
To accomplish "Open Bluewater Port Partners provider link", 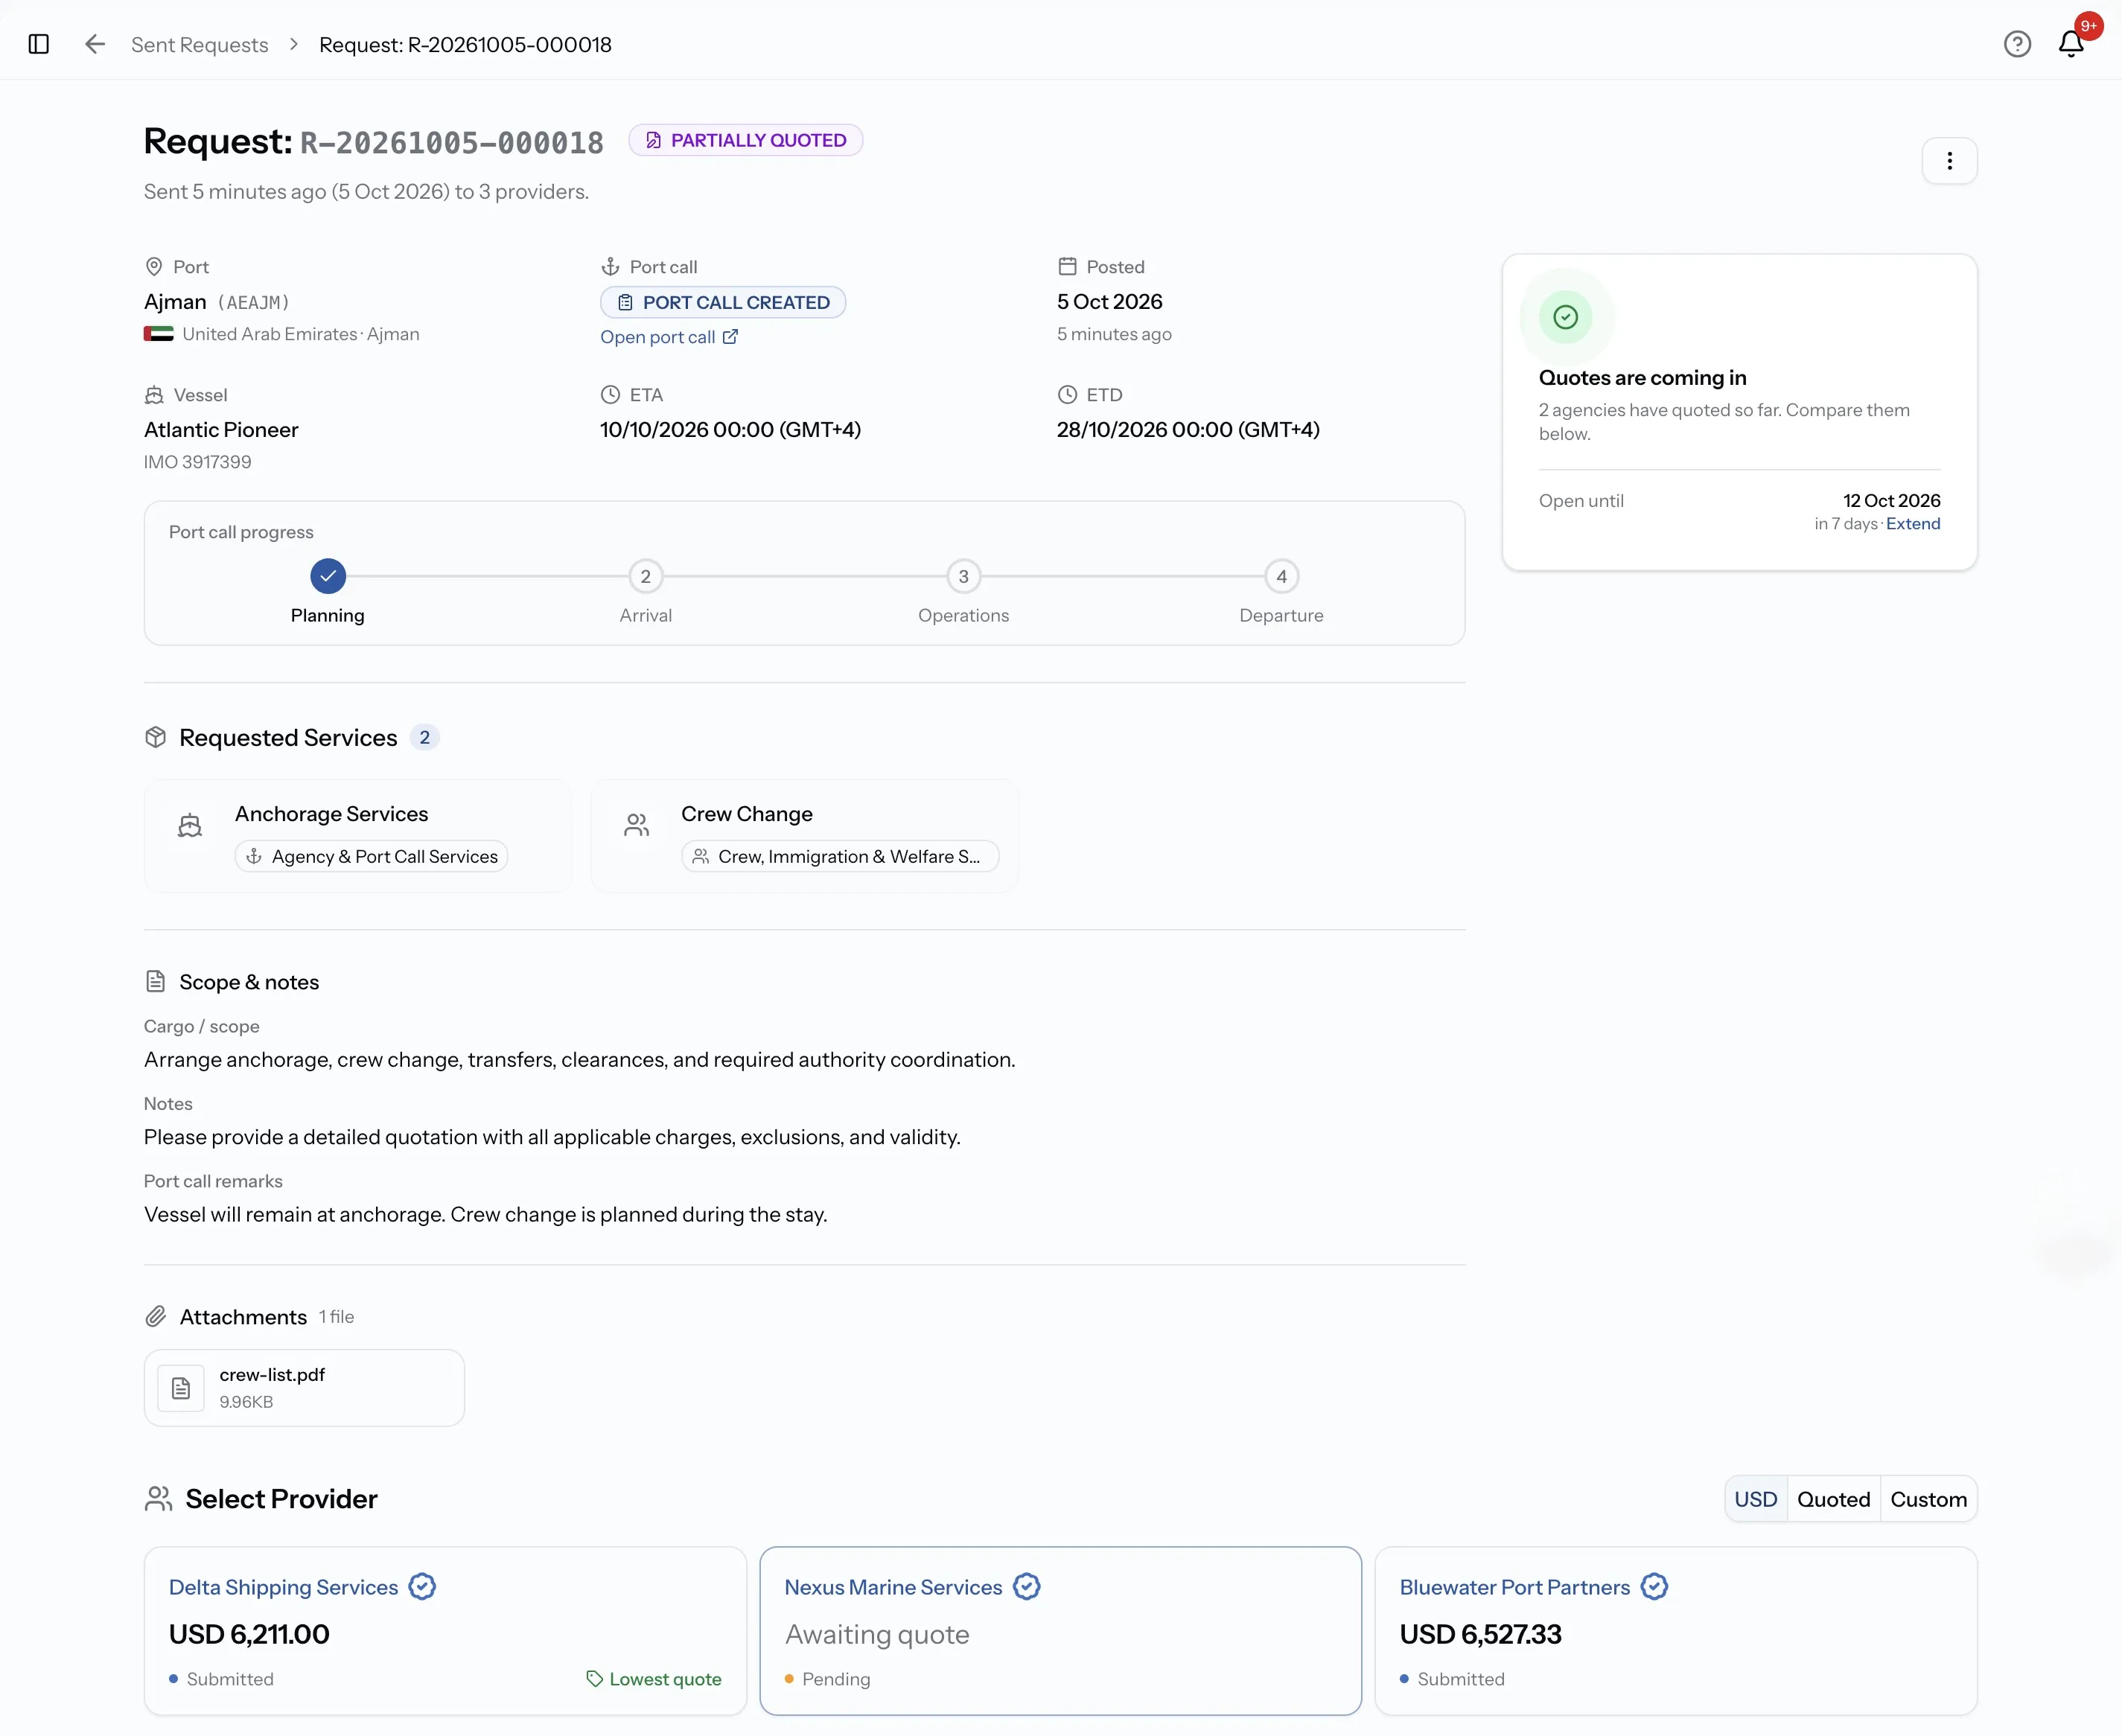I will pos(1514,1588).
